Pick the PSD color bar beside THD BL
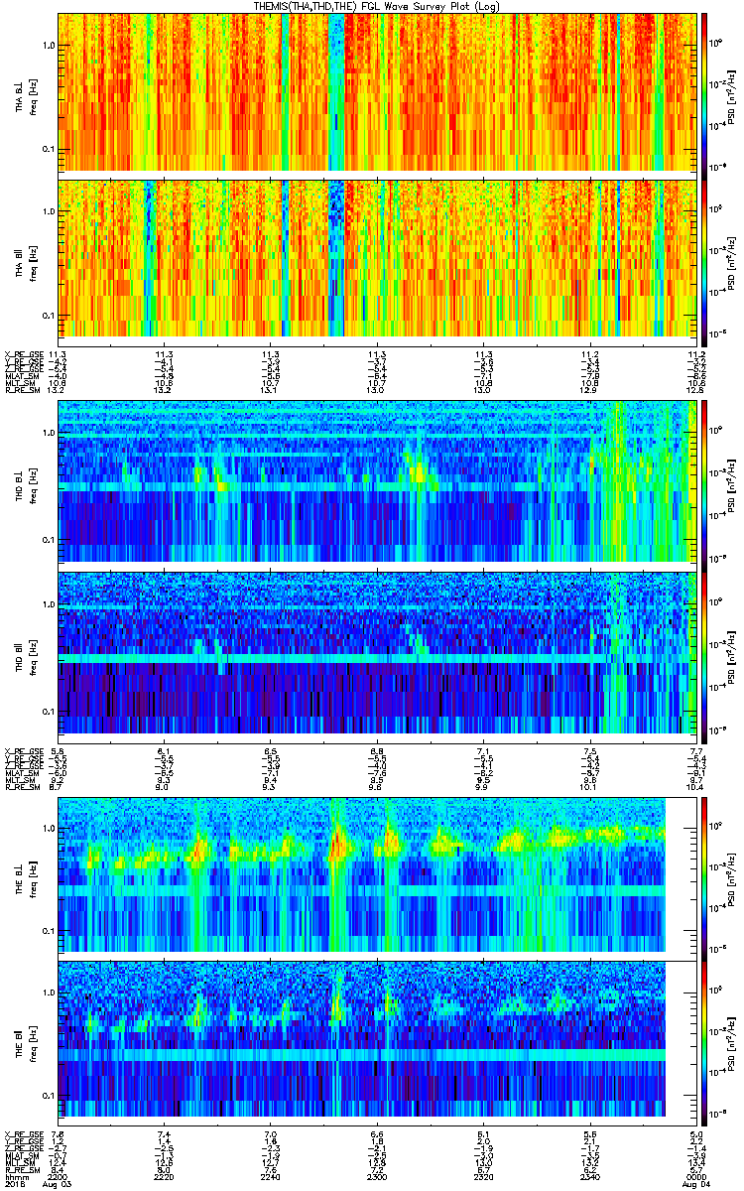744x1191 pixels. pos(705,481)
